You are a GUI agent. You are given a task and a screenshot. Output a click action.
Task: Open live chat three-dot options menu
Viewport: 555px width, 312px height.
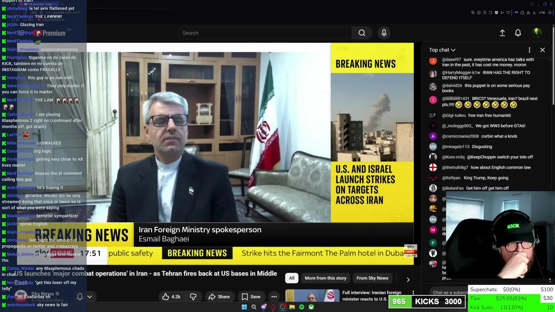pos(529,50)
